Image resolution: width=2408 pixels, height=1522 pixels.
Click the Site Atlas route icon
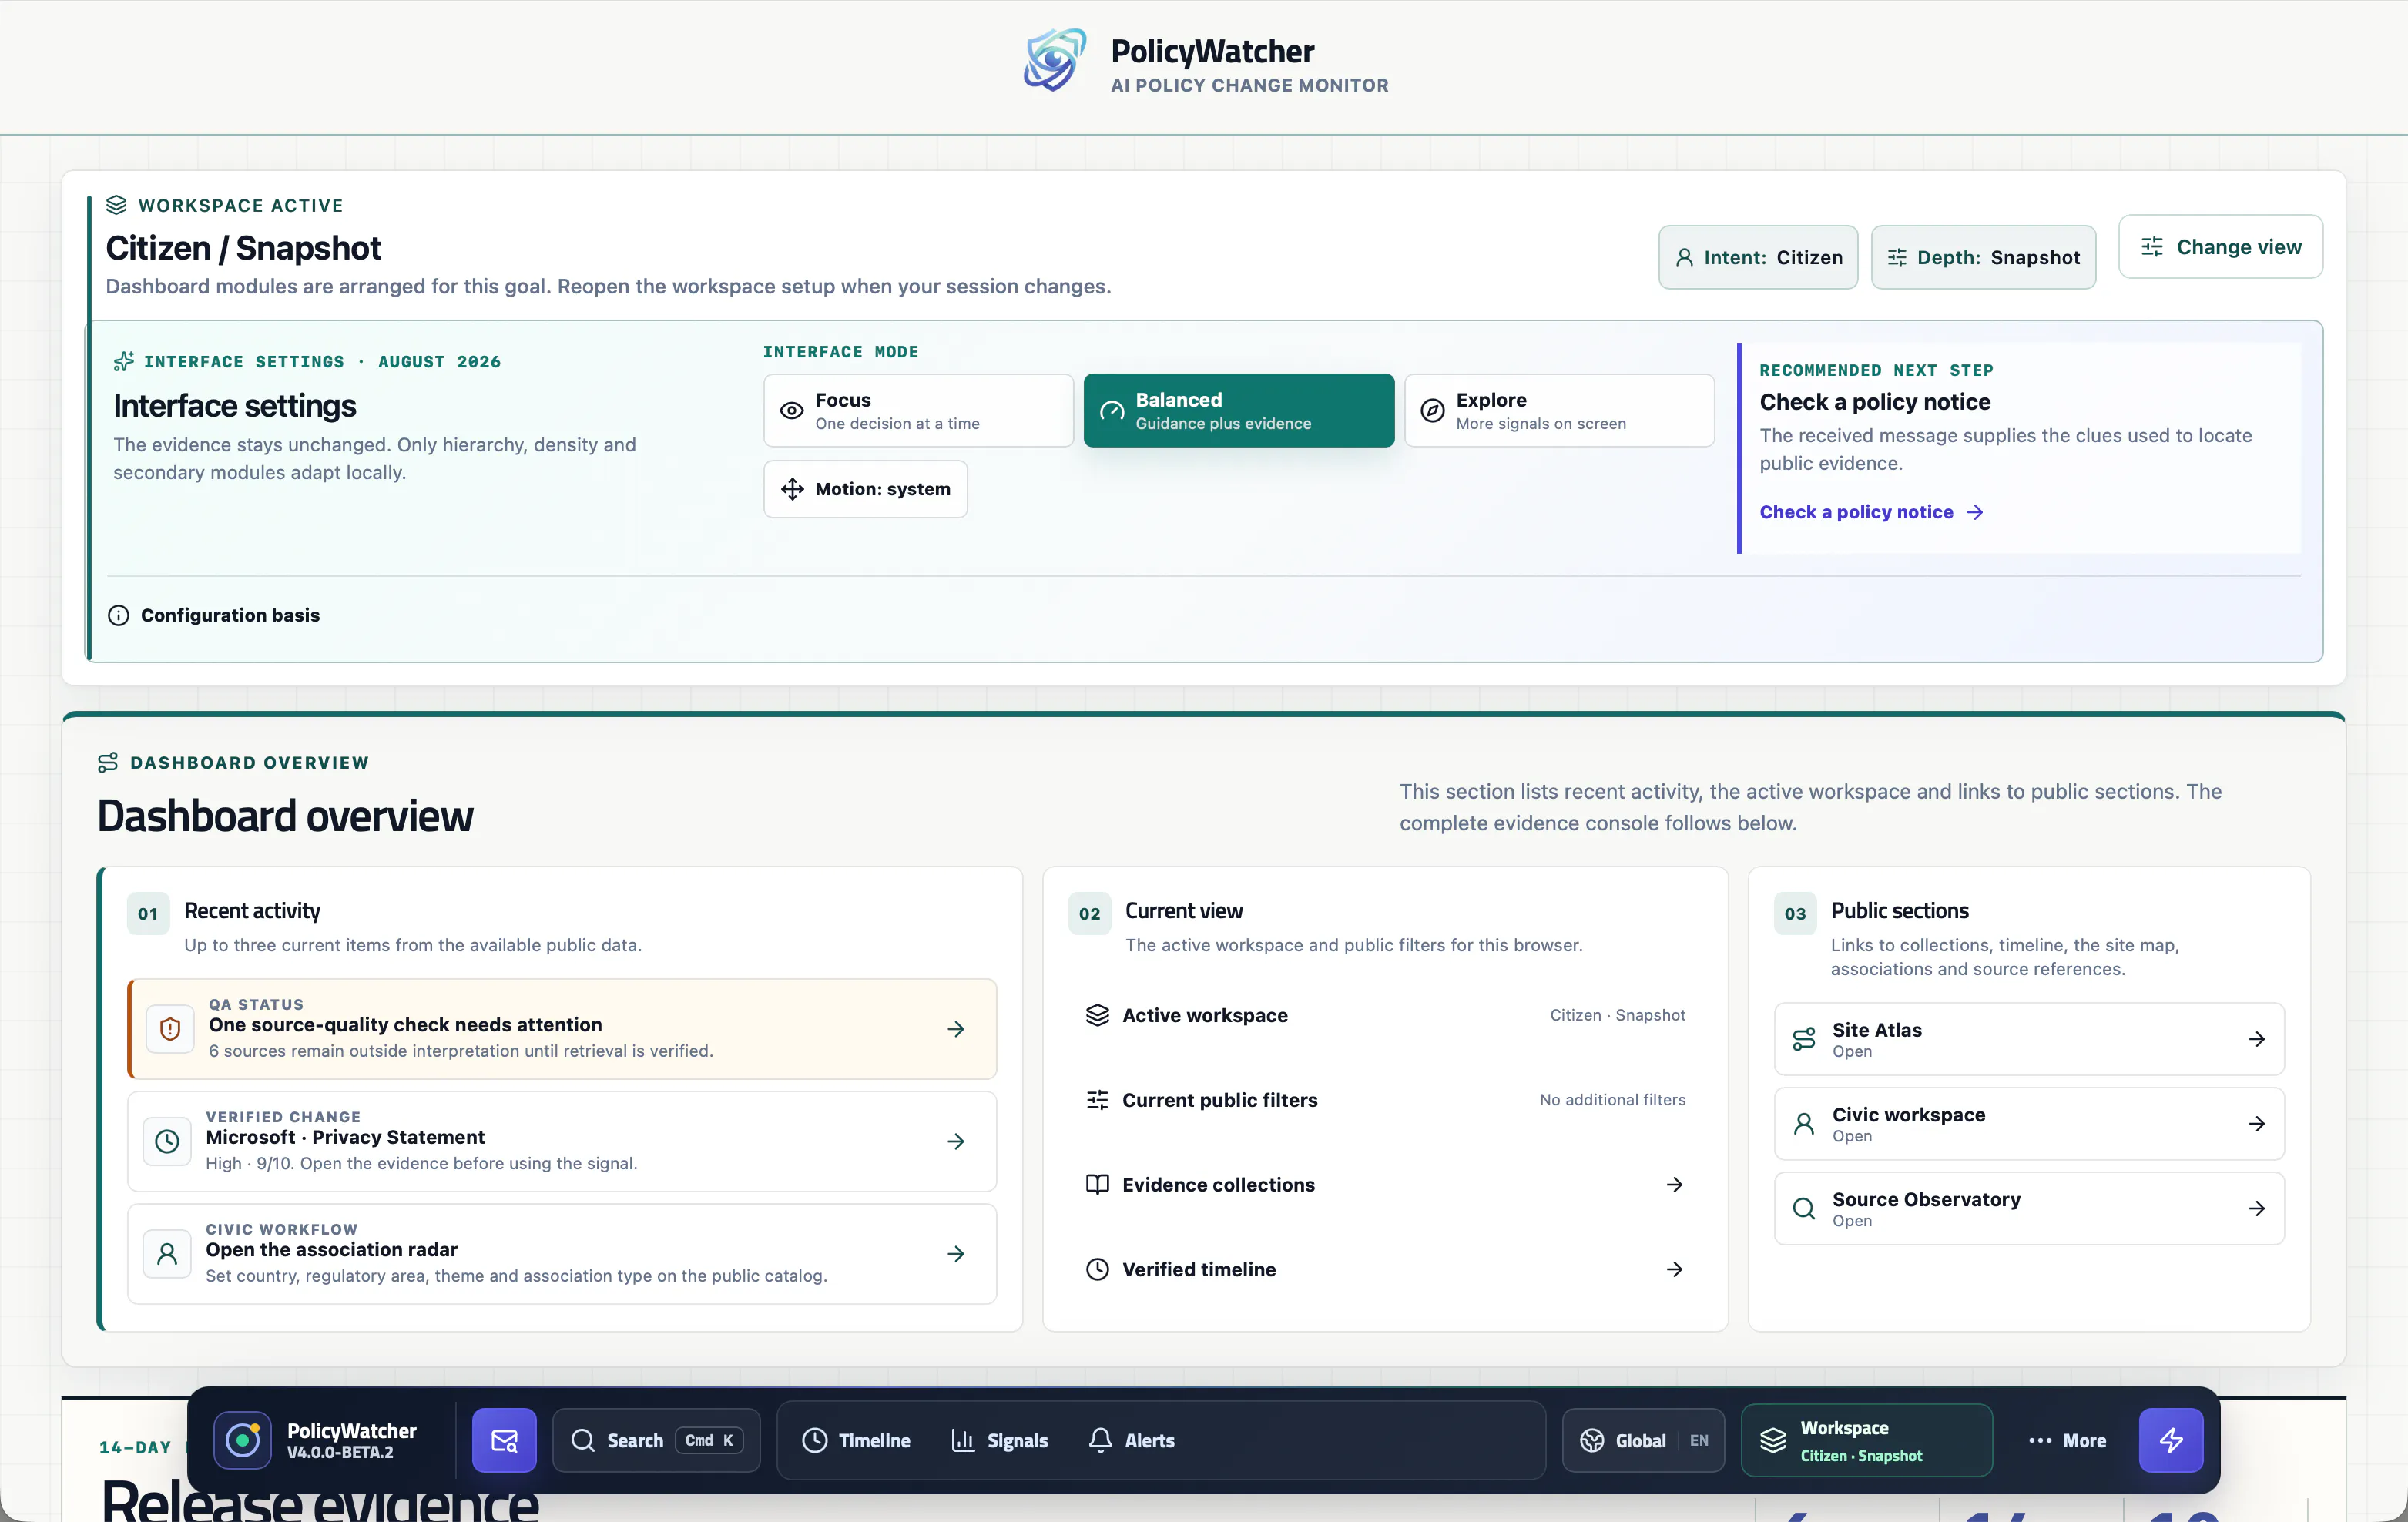[1803, 1039]
